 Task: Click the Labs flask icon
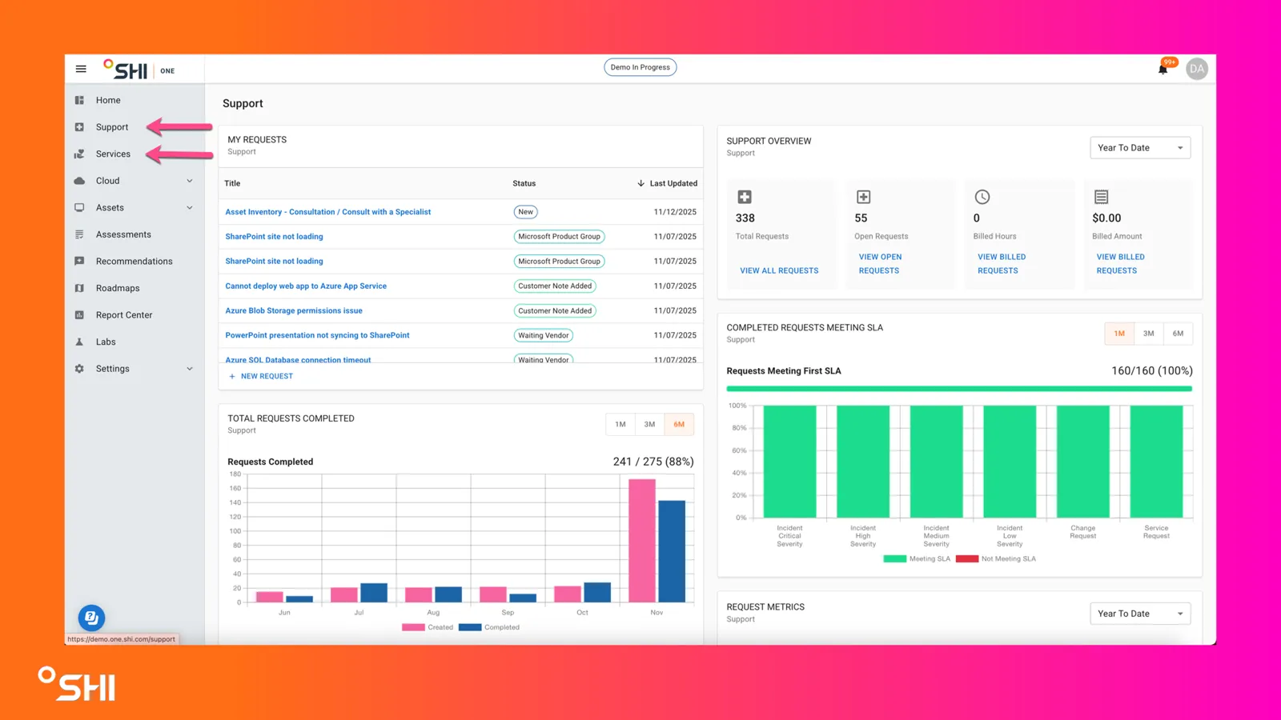pos(79,342)
